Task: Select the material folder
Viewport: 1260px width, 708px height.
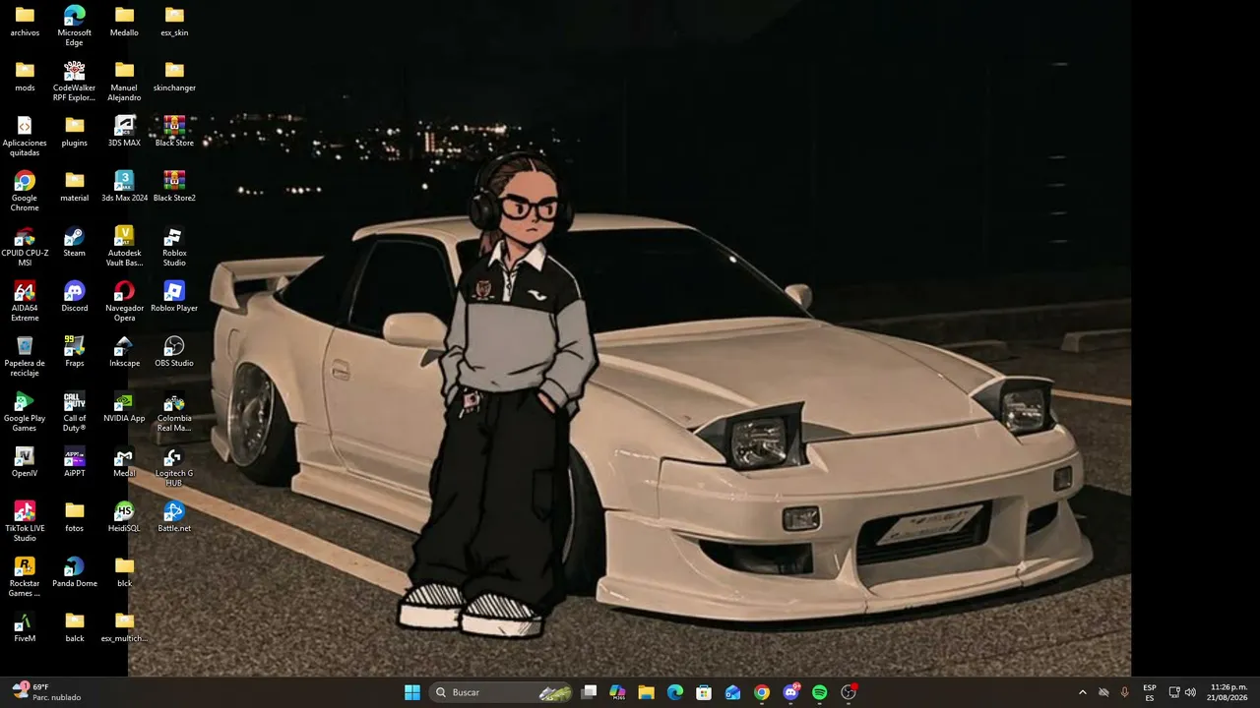Action: [x=75, y=186]
